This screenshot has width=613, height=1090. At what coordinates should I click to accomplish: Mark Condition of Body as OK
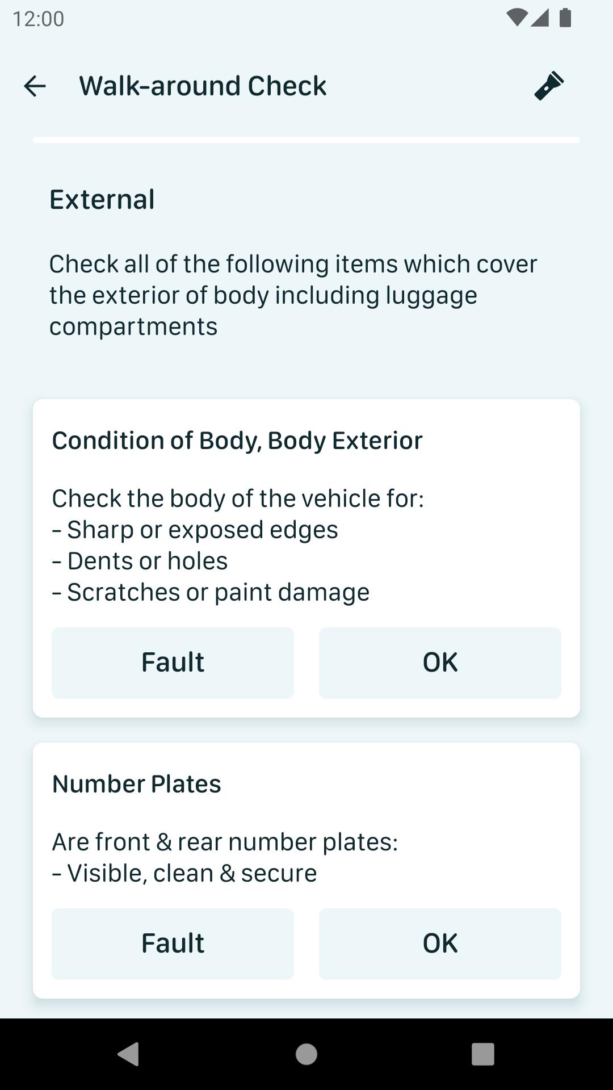coord(440,661)
